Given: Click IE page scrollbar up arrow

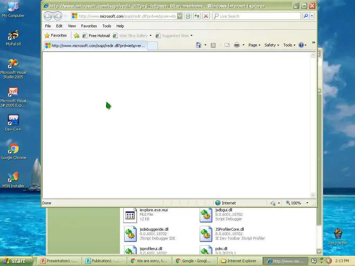Looking at the screenshot, I should point(313,55).
